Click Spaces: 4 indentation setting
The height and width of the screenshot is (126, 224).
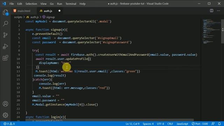[x=148, y=124]
